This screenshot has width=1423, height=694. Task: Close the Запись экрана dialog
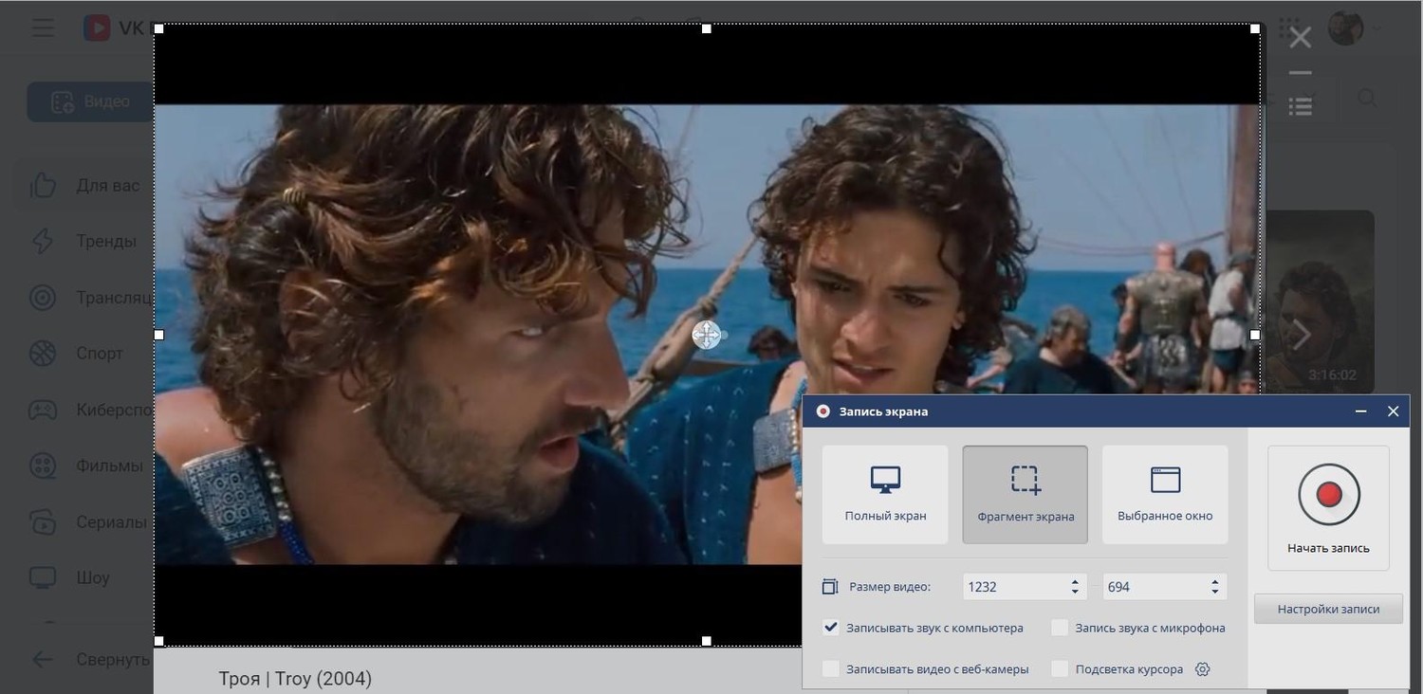coord(1393,411)
